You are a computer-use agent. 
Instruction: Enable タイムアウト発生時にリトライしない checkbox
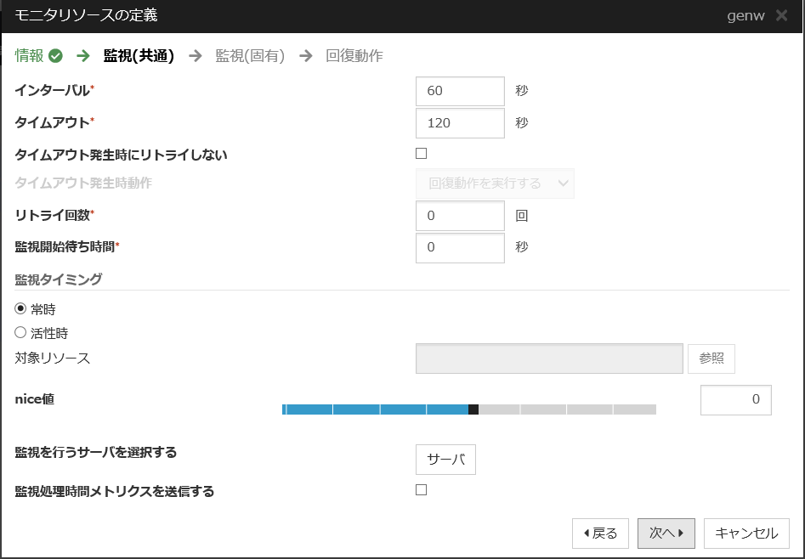pyautogui.click(x=421, y=154)
